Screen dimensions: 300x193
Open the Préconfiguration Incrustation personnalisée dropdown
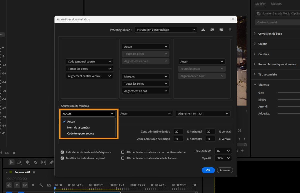[x=166, y=30]
